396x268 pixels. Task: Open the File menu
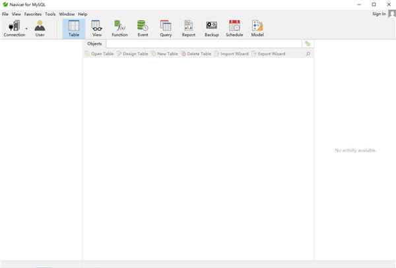coord(5,14)
